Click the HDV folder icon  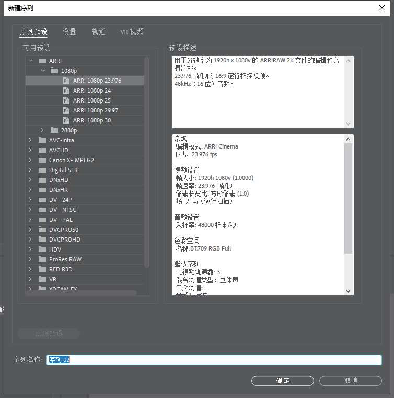point(42,249)
